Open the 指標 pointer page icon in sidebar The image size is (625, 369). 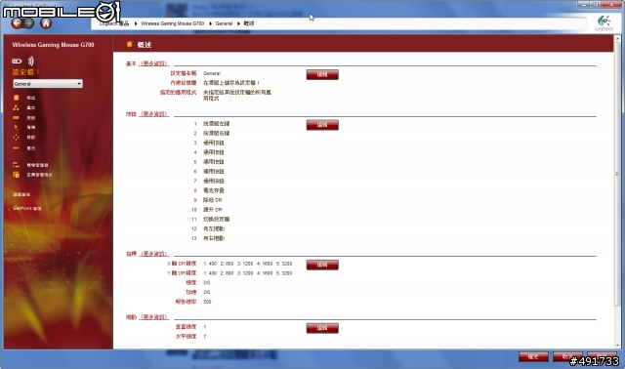pos(16,127)
